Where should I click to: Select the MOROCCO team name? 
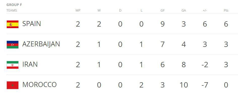pos(40,84)
